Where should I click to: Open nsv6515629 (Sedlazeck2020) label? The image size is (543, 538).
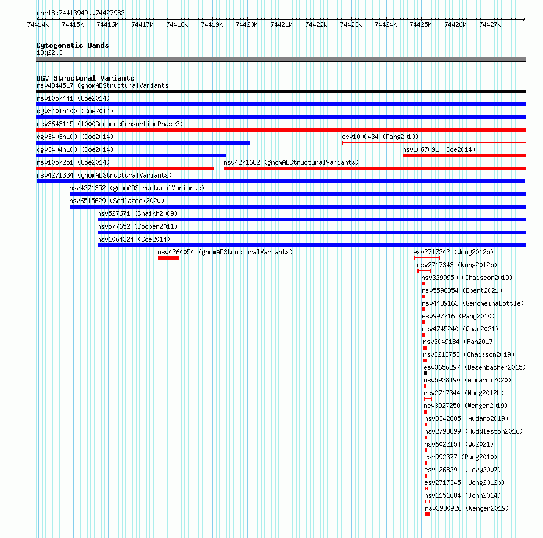(117, 201)
